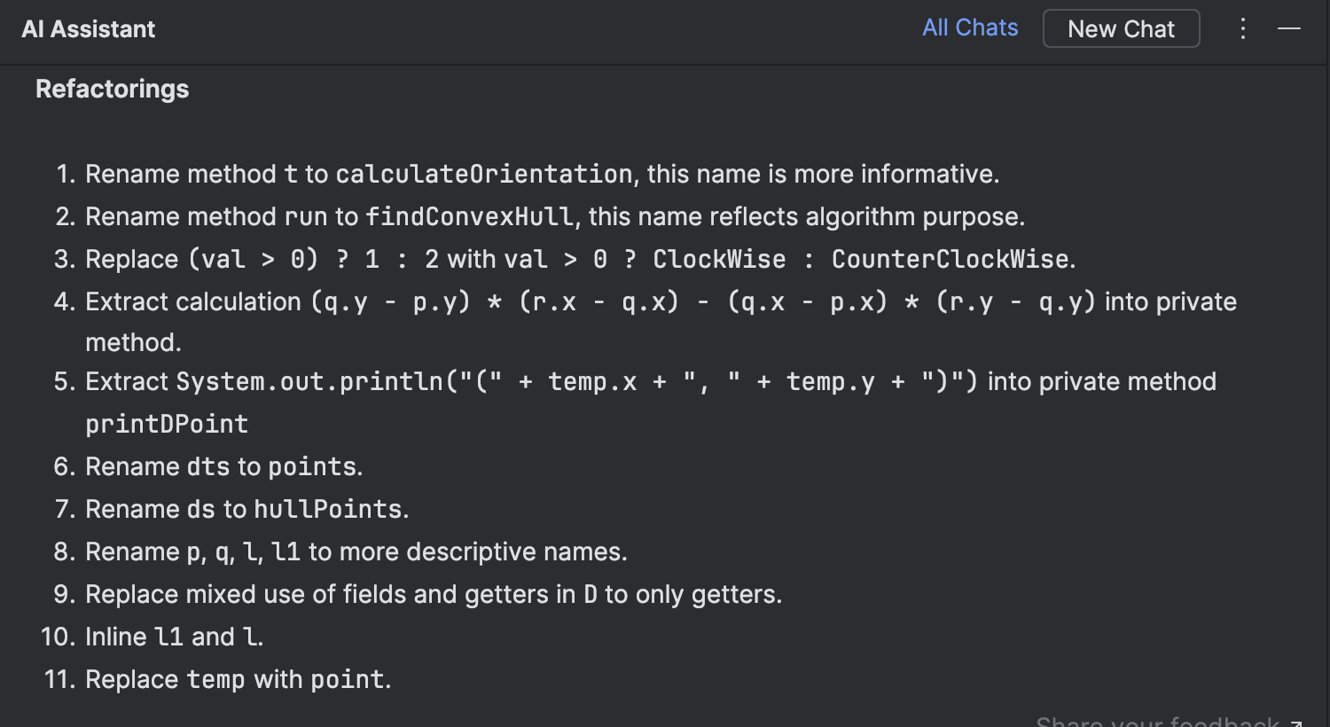Click the Replace temp with point suggestion
Screen dimensions: 1330x727
point(239,679)
